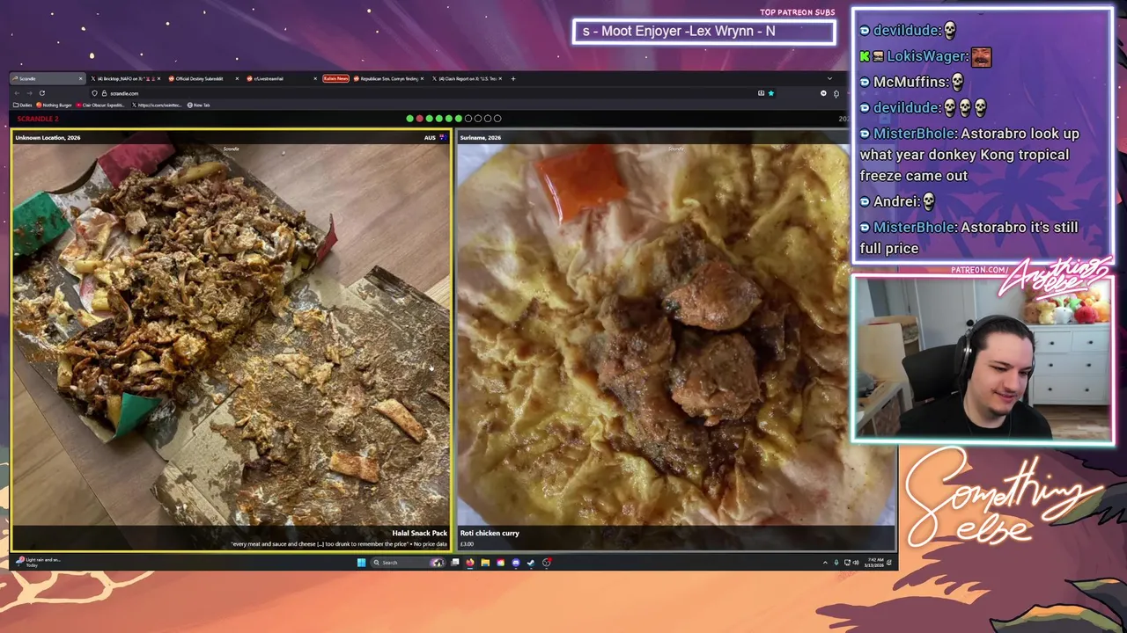Click McMuffins' username in chat

click(909, 82)
